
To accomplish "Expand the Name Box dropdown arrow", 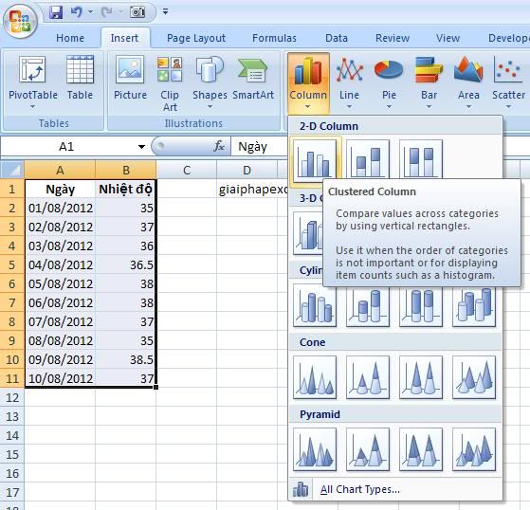I will pos(141,147).
